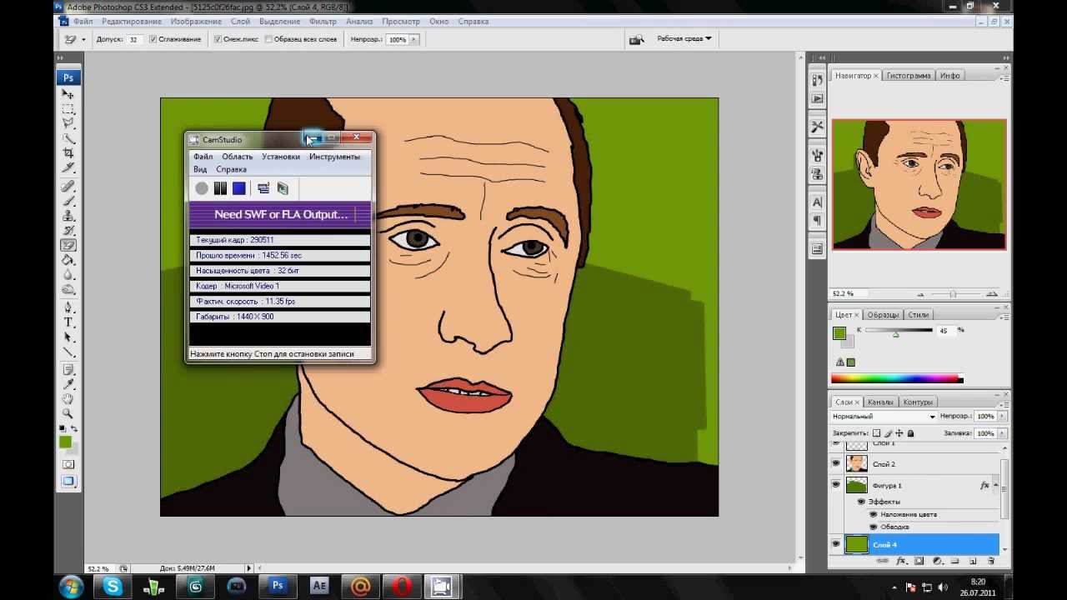1067x600 pixels.
Task: Click the add layer style fx icon
Action: coord(901,562)
